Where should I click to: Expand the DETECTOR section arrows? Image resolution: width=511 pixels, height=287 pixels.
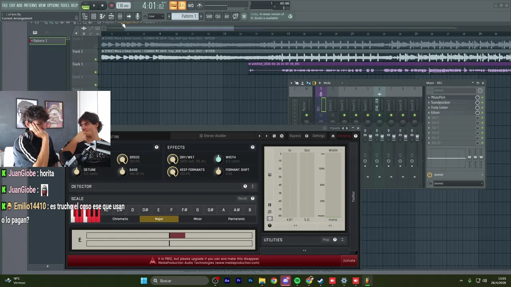click(x=252, y=186)
